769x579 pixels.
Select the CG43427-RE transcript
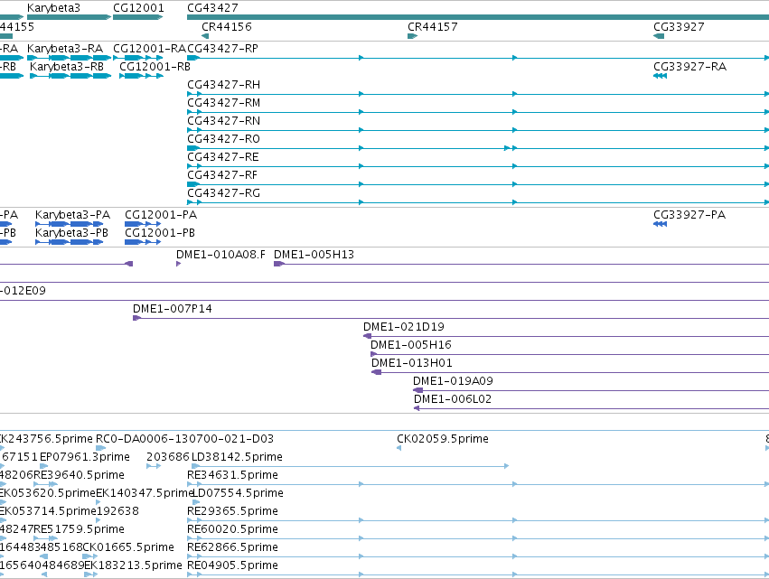coord(478,166)
